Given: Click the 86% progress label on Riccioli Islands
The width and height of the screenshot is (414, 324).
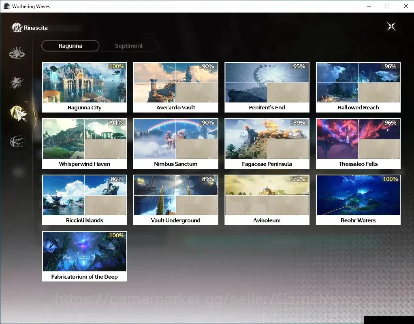Looking at the screenshot, I should pyautogui.click(x=117, y=179).
